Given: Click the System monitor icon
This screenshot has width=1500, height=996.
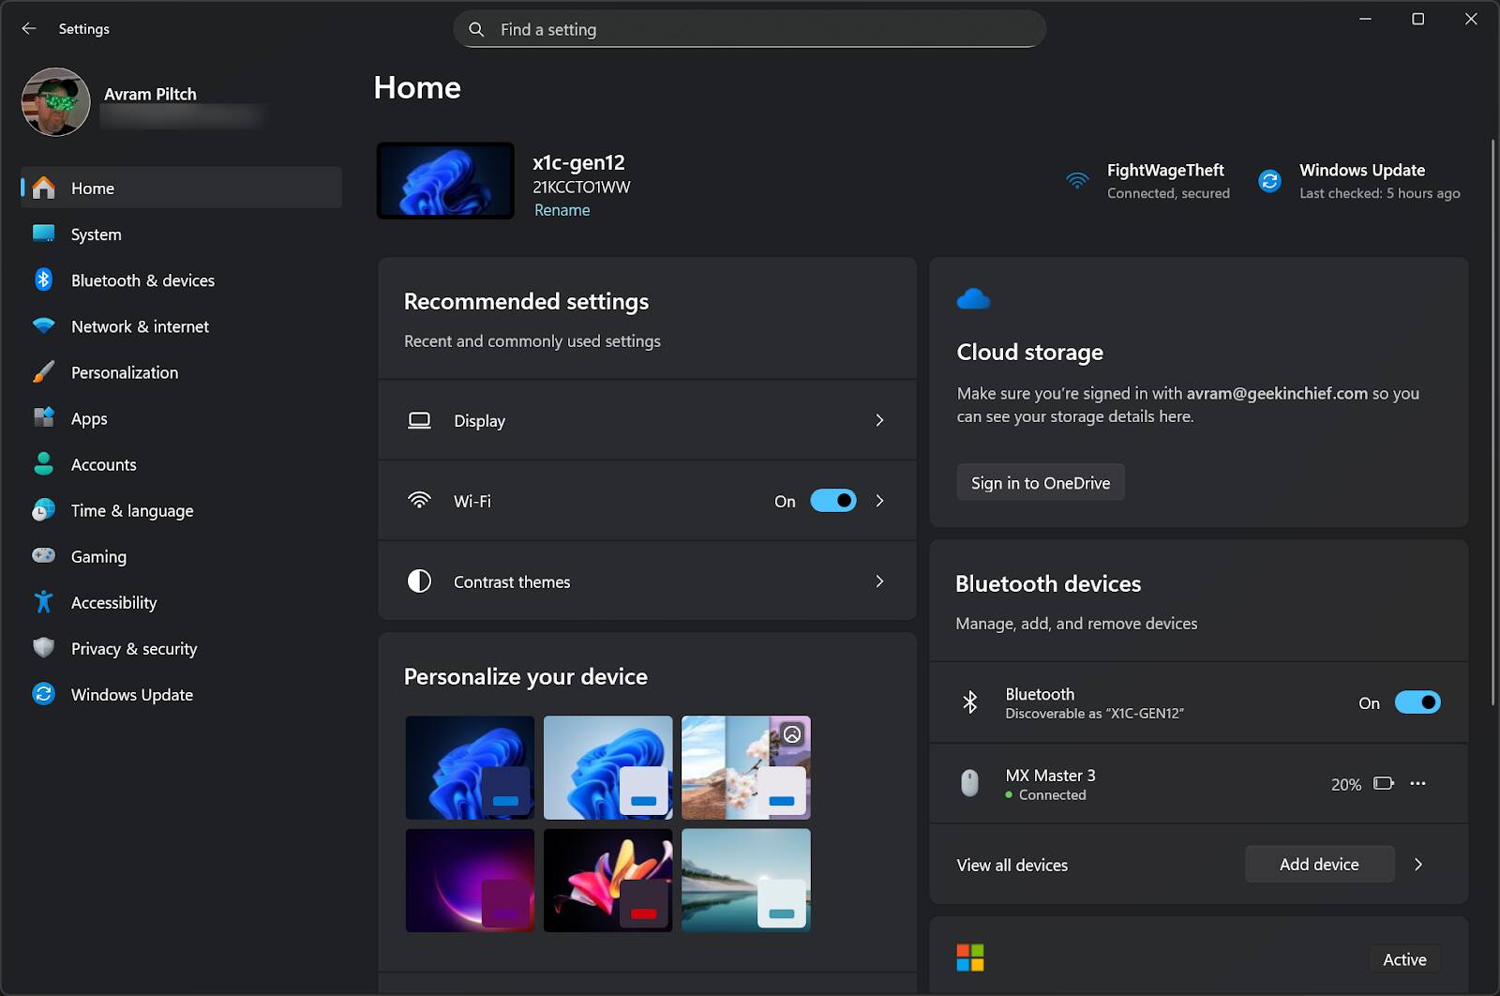Looking at the screenshot, I should pos(44,234).
